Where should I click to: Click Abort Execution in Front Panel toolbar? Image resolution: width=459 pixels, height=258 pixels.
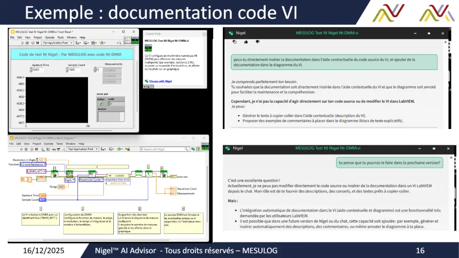pyautogui.click(x=33, y=43)
